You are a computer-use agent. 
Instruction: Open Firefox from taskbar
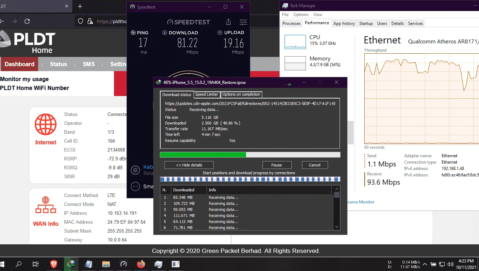[x=141, y=264]
